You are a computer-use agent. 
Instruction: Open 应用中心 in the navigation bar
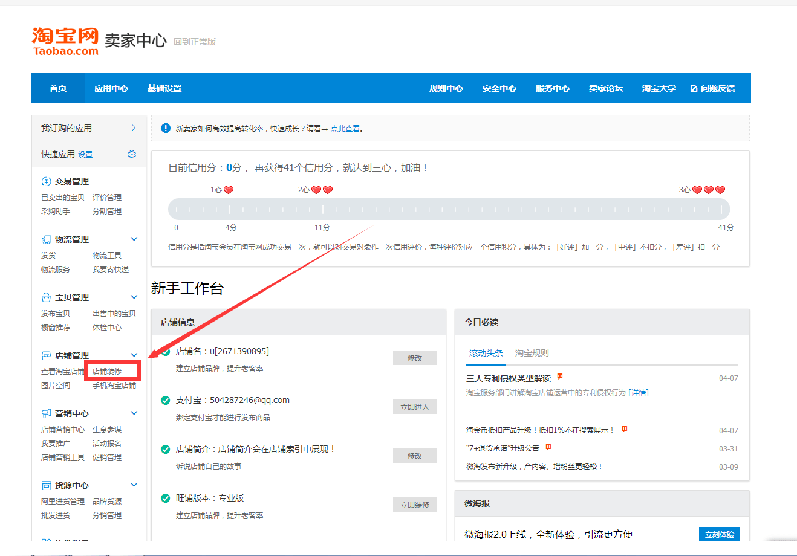pyautogui.click(x=111, y=88)
